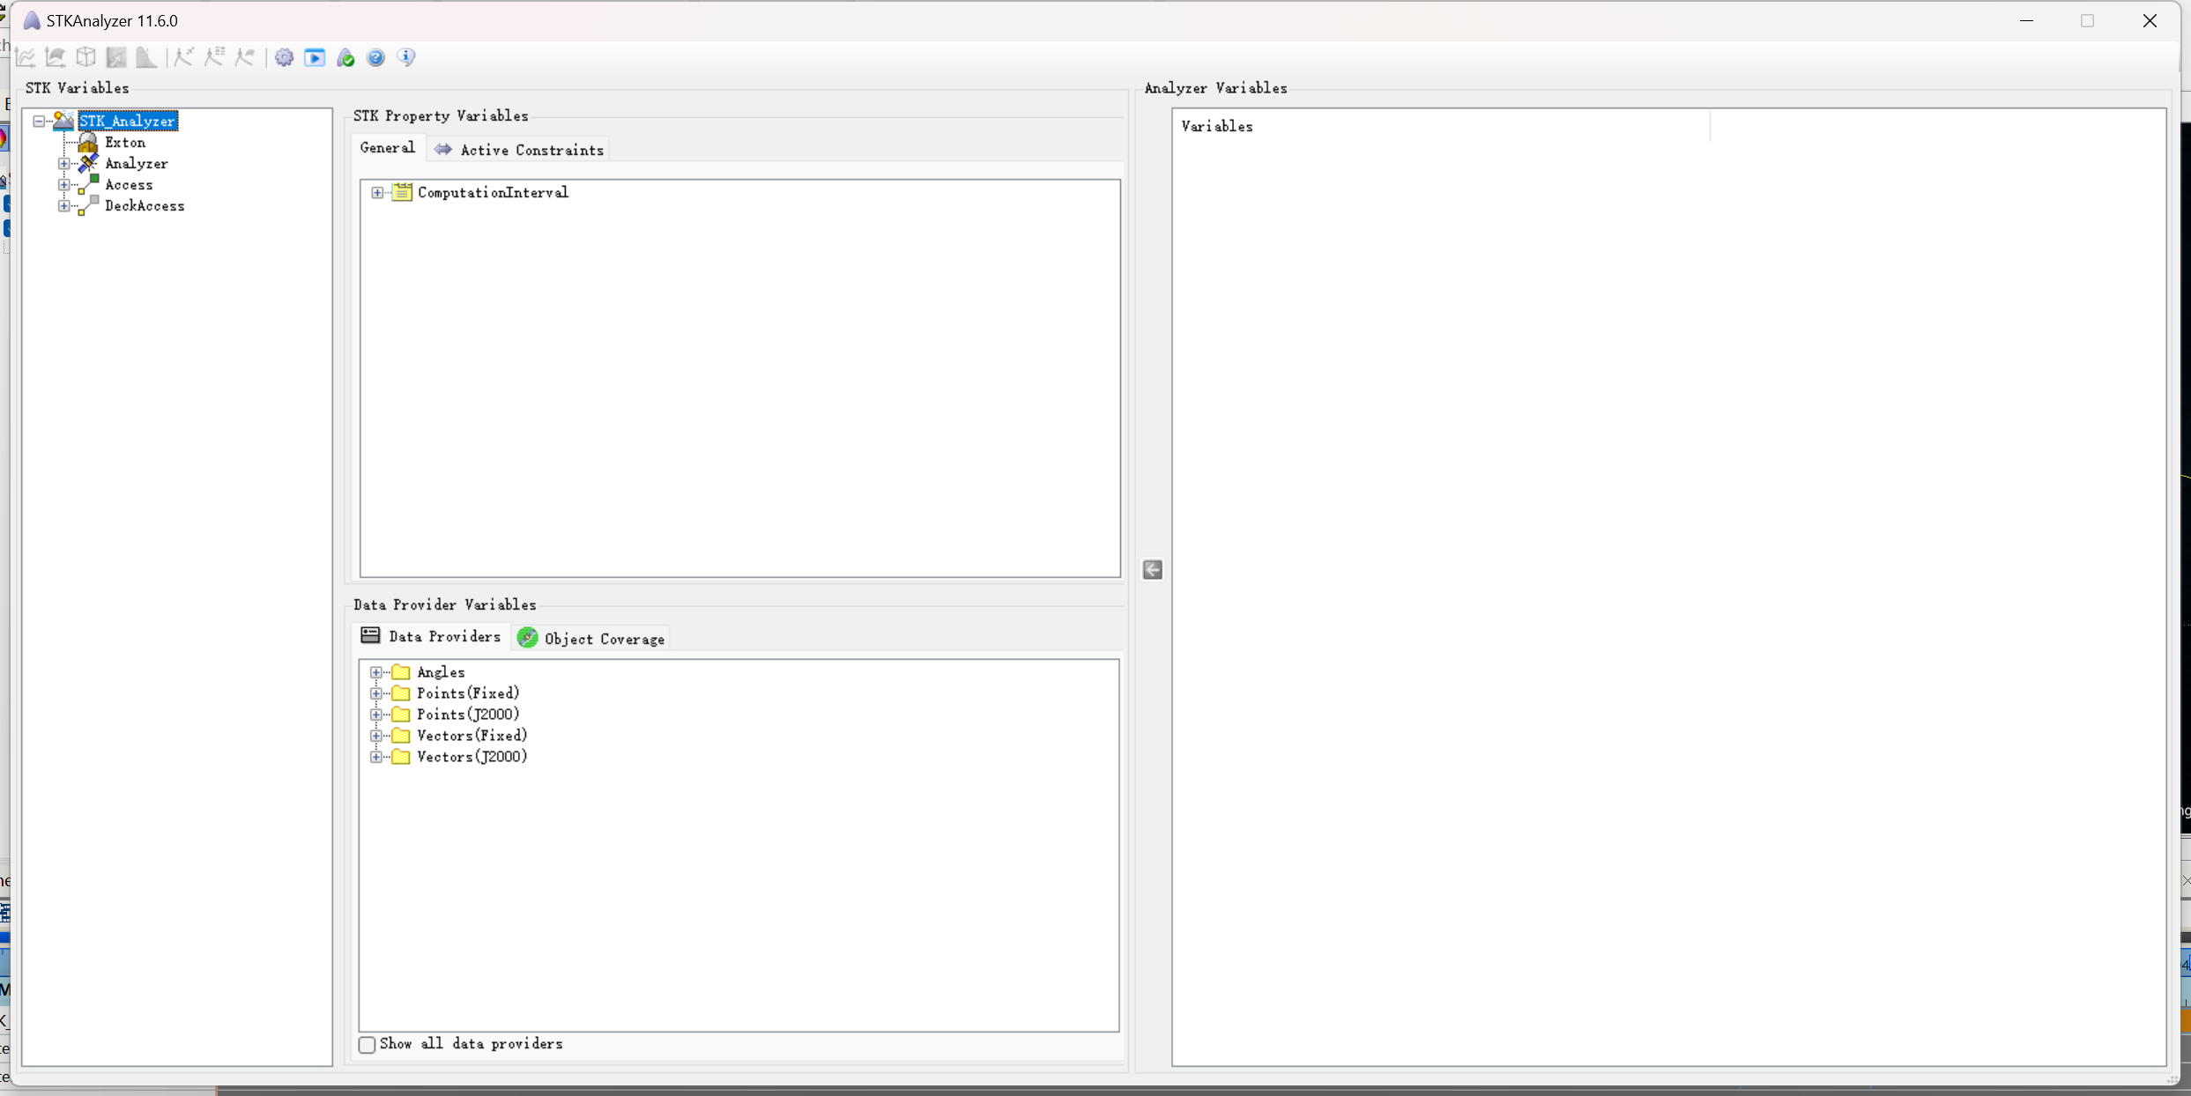
Task: Select the Points(Fixed) folder
Action: tap(466, 692)
